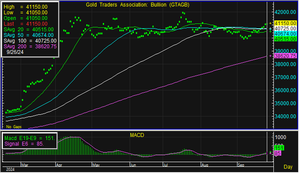Image resolution: width=299 pixels, height=173 pixels.
Task: Click the SAvg 200 legend entry
Action: click(30, 47)
